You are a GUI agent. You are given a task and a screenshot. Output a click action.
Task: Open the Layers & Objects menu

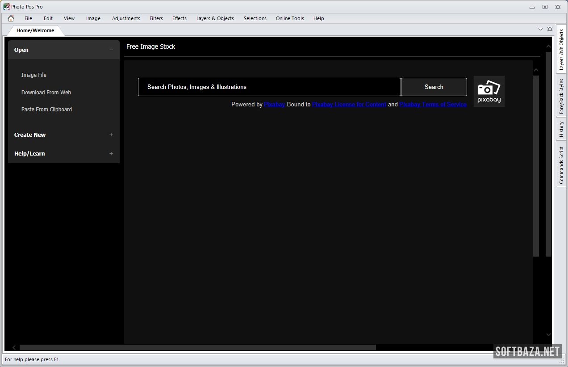215,18
